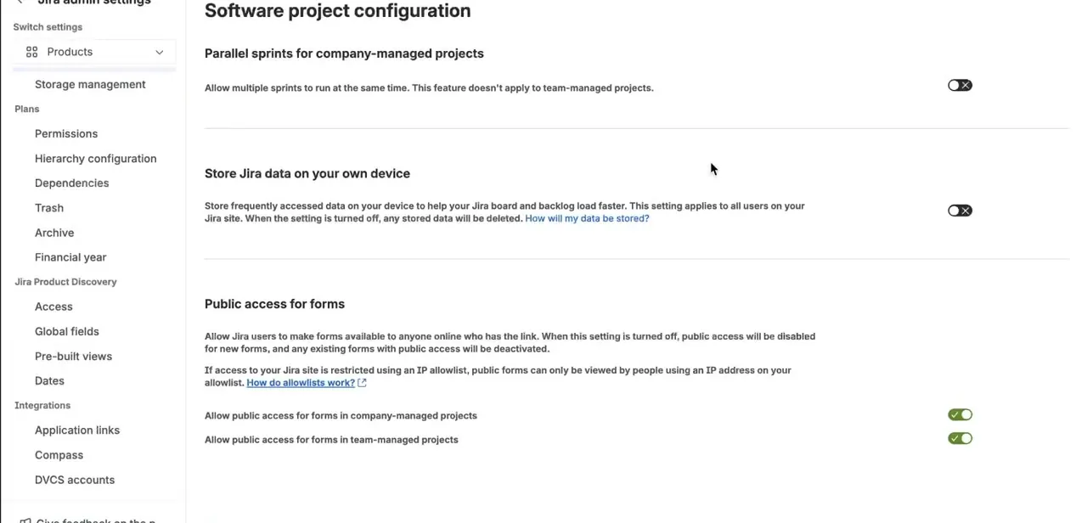Click 'Parallel sprints for company-managed projects' heading

click(x=344, y=53)
